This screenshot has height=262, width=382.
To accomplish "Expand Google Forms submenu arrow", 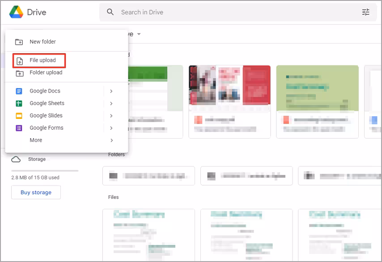I will coord(111,128).
